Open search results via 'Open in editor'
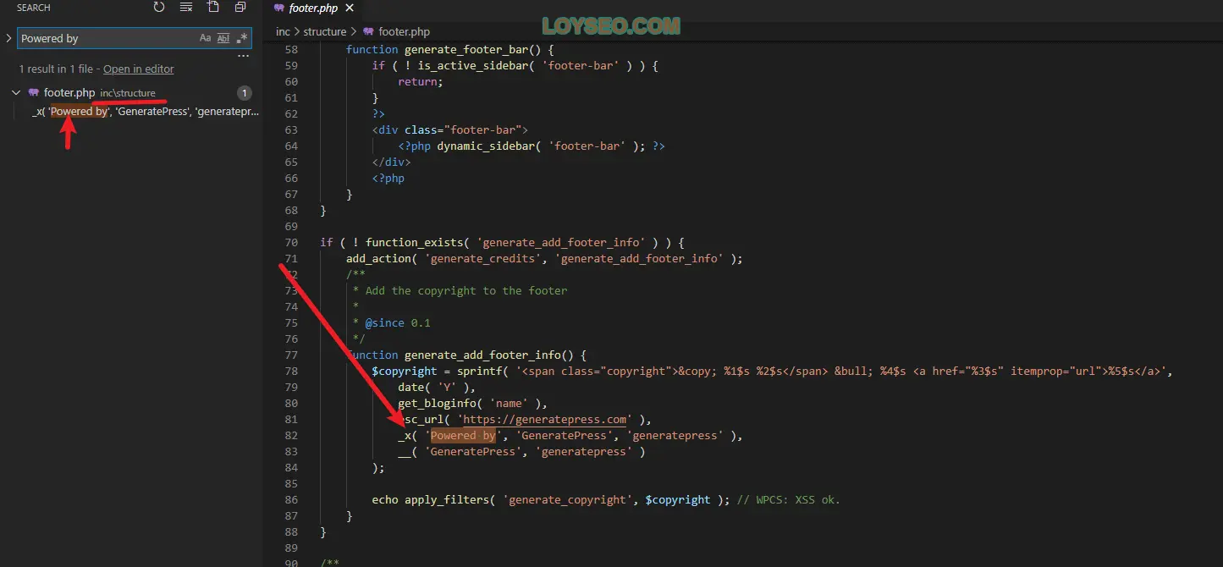Screen dimensions: 1223x567 pyautogui.click(x=139, y=69)
